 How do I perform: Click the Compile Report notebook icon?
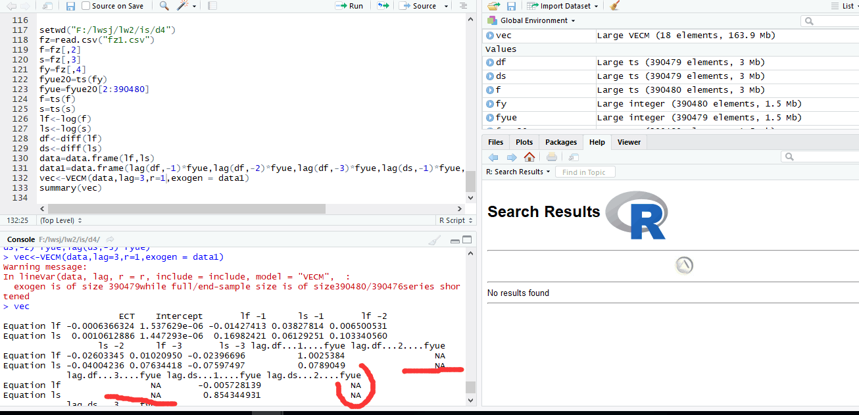pos(212,6)
